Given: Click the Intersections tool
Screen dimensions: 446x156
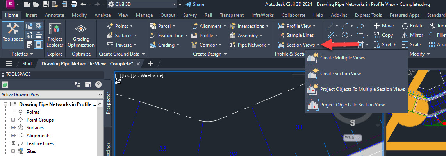Looking at the screenshot, I should coord(249,26).
